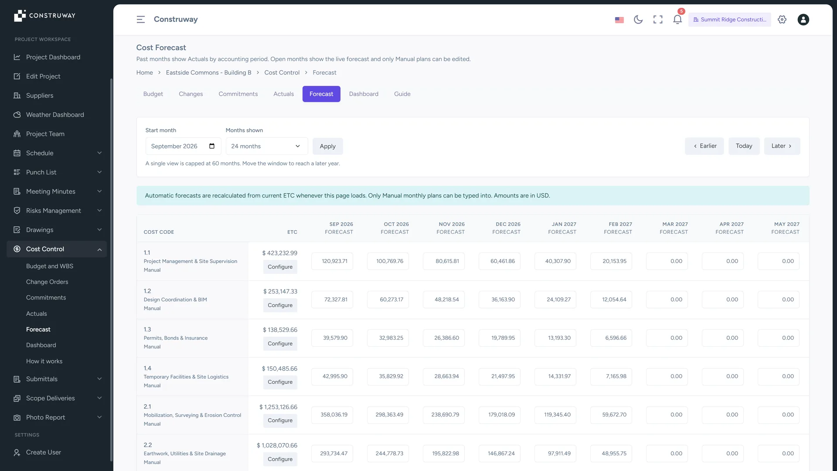Viewport: 837px width, 471px height.
Task: Switch to the Budget tab
Action: click(x=153, y=94)
